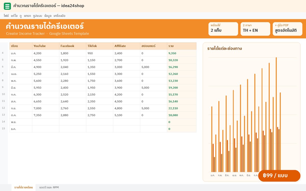This screenshot has width=306, height=191.
Task: Select total cell 15,170
Action: pyautogui.click(x=182, y=94)
